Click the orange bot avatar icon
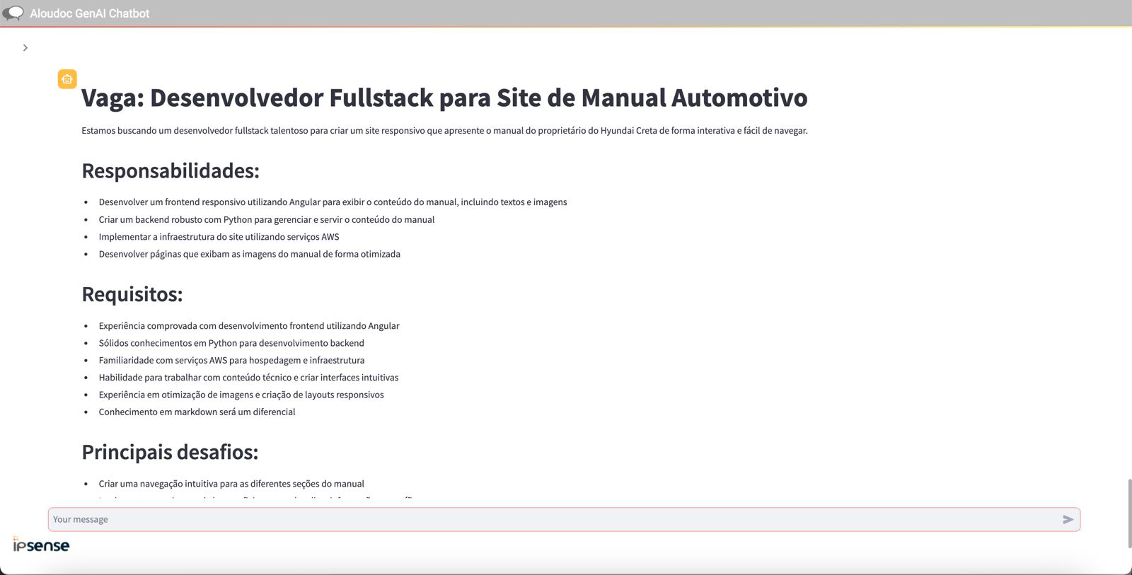The image size is (1132, 575). click(x=67, y=79)
